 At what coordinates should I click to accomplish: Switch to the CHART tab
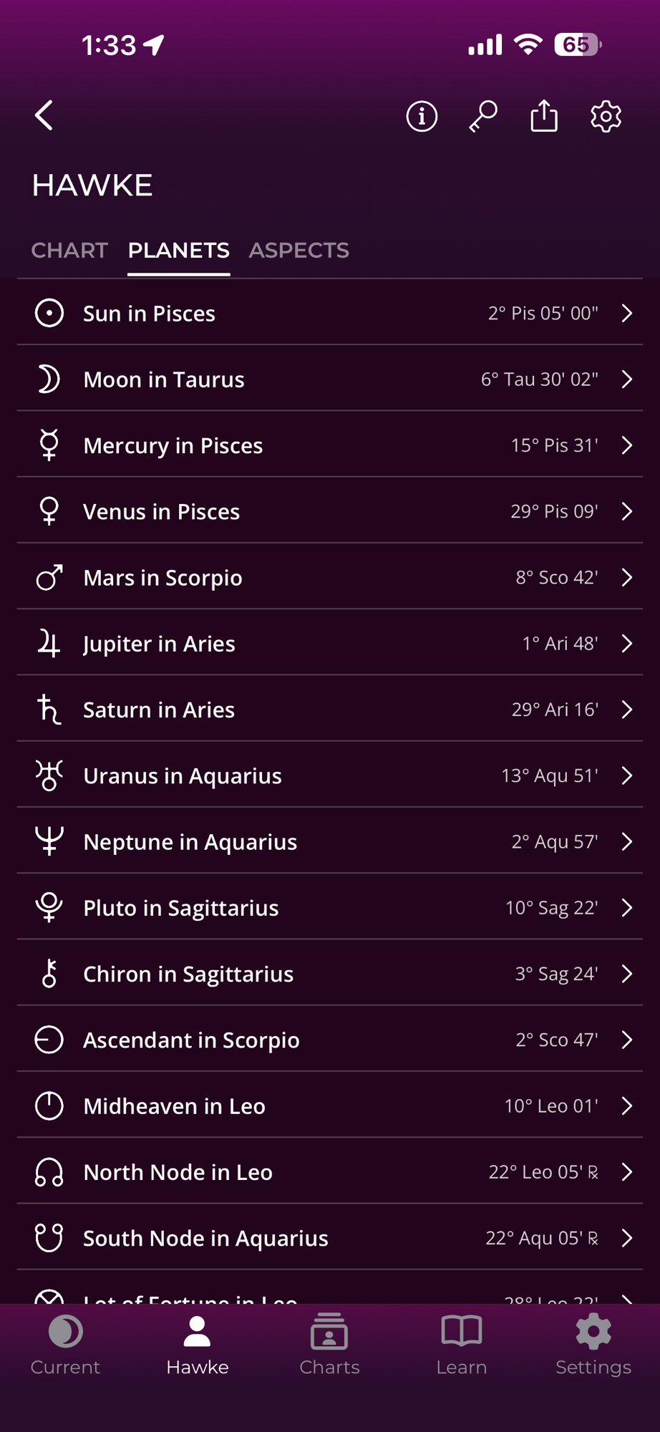click(x=69, y=251)
